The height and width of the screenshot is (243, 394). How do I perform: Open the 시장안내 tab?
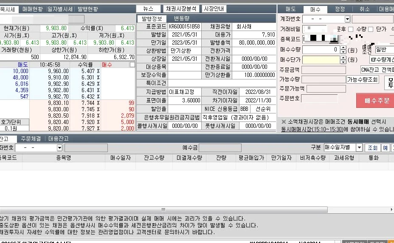[214, 9]
